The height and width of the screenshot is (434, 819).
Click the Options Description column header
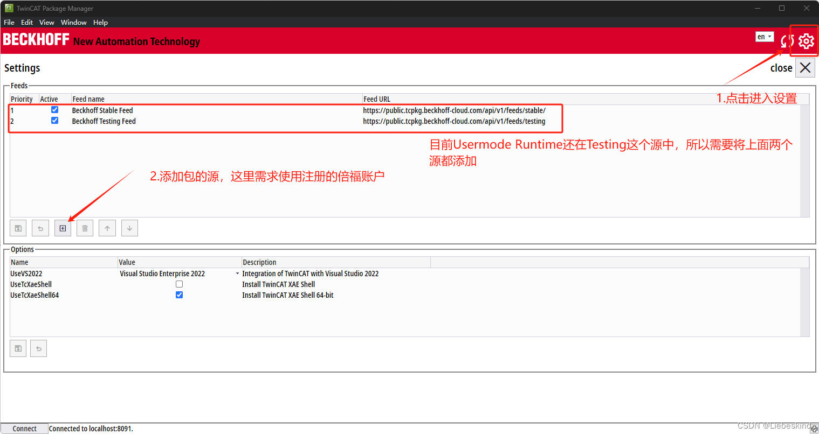click(x=336, y=262)
